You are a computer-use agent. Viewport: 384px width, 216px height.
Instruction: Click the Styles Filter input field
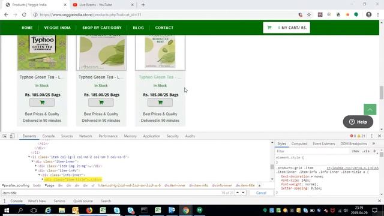pos(312,151)
